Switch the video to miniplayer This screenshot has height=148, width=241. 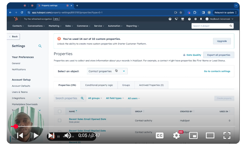coord(193,136)
